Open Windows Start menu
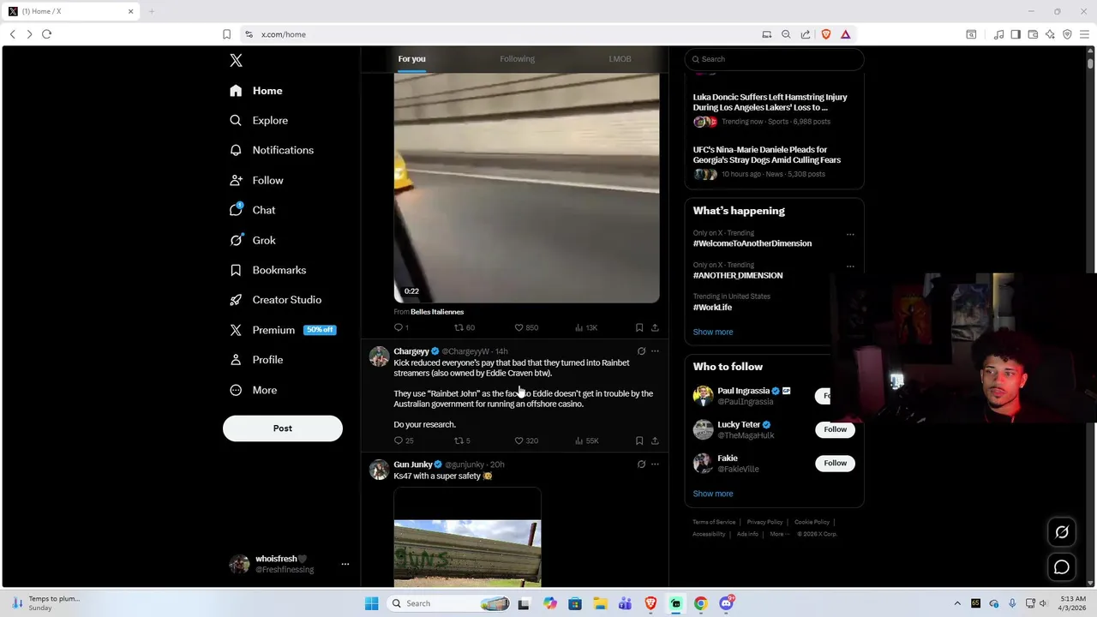This screenshot has height=617, width=1097. click(x=371, y=603)
